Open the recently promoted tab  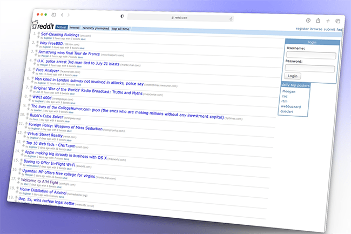click(x=96, y=28)
